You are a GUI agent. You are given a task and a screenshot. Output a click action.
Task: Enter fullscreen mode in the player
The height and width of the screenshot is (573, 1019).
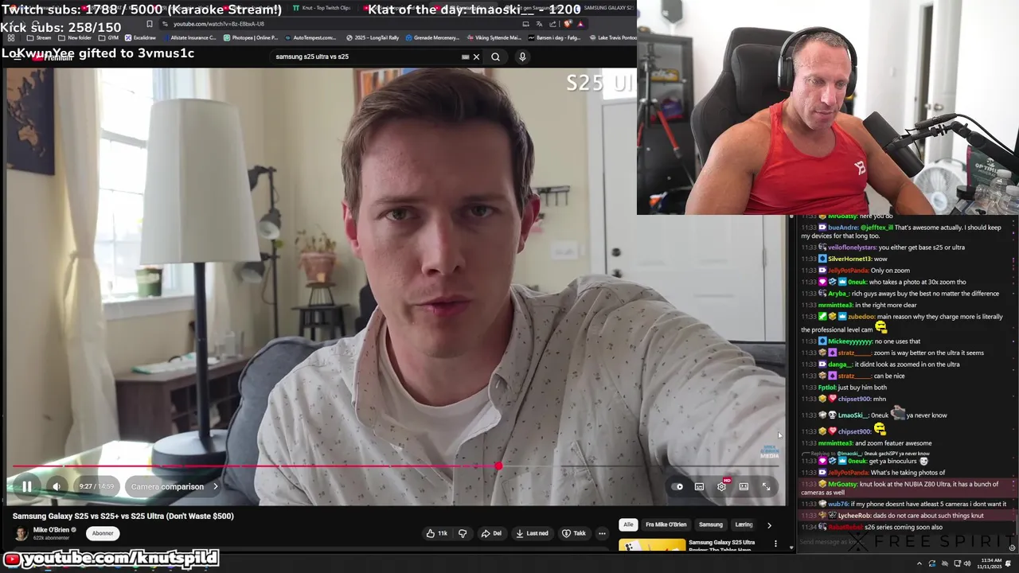click(766, 486)
